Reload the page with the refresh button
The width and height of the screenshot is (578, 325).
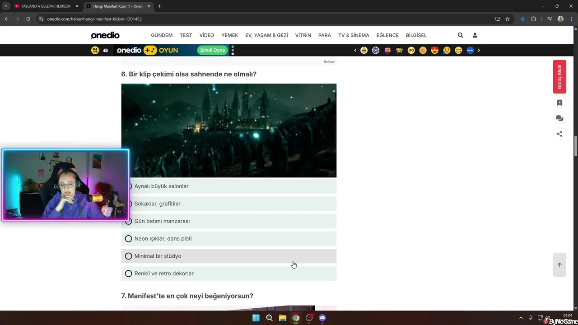coord(28,19)
